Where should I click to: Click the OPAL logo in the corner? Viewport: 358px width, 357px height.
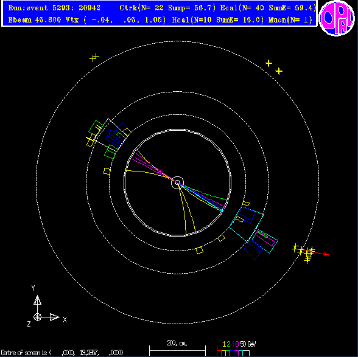coord(337,18)
